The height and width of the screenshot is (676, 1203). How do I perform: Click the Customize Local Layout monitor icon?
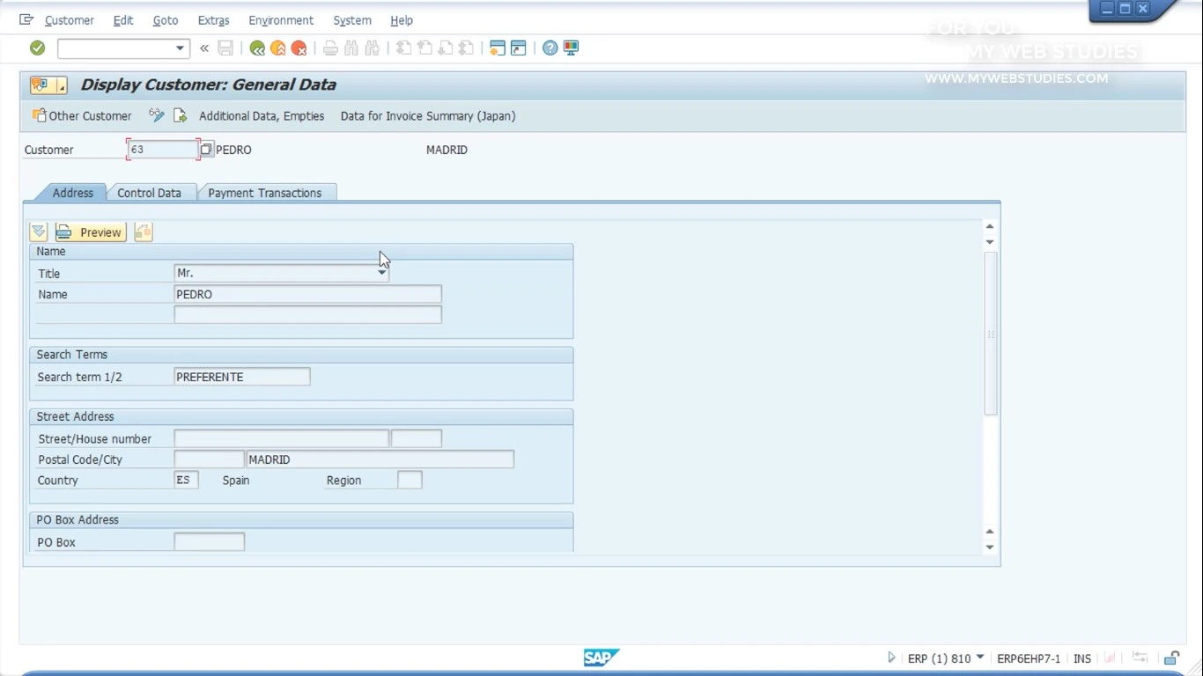[572, 48]
